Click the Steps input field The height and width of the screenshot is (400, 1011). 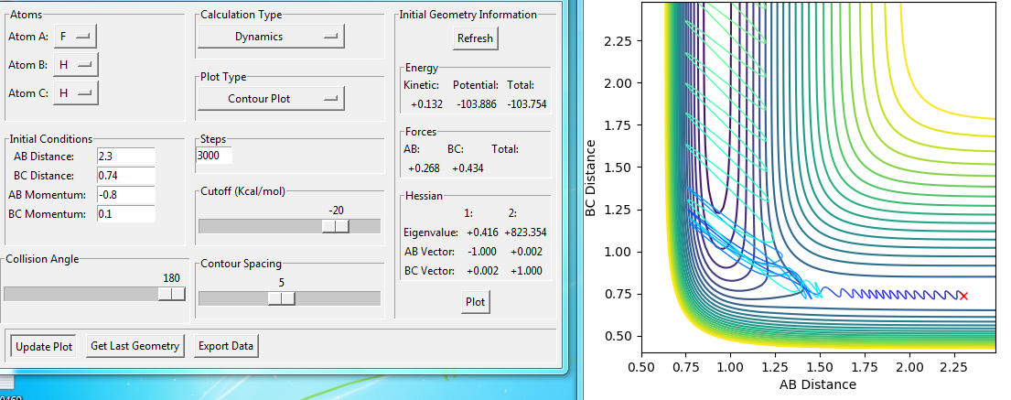coord(214,157)
